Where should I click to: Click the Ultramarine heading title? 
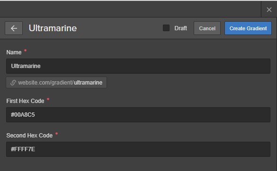click(x=53, y=28)
